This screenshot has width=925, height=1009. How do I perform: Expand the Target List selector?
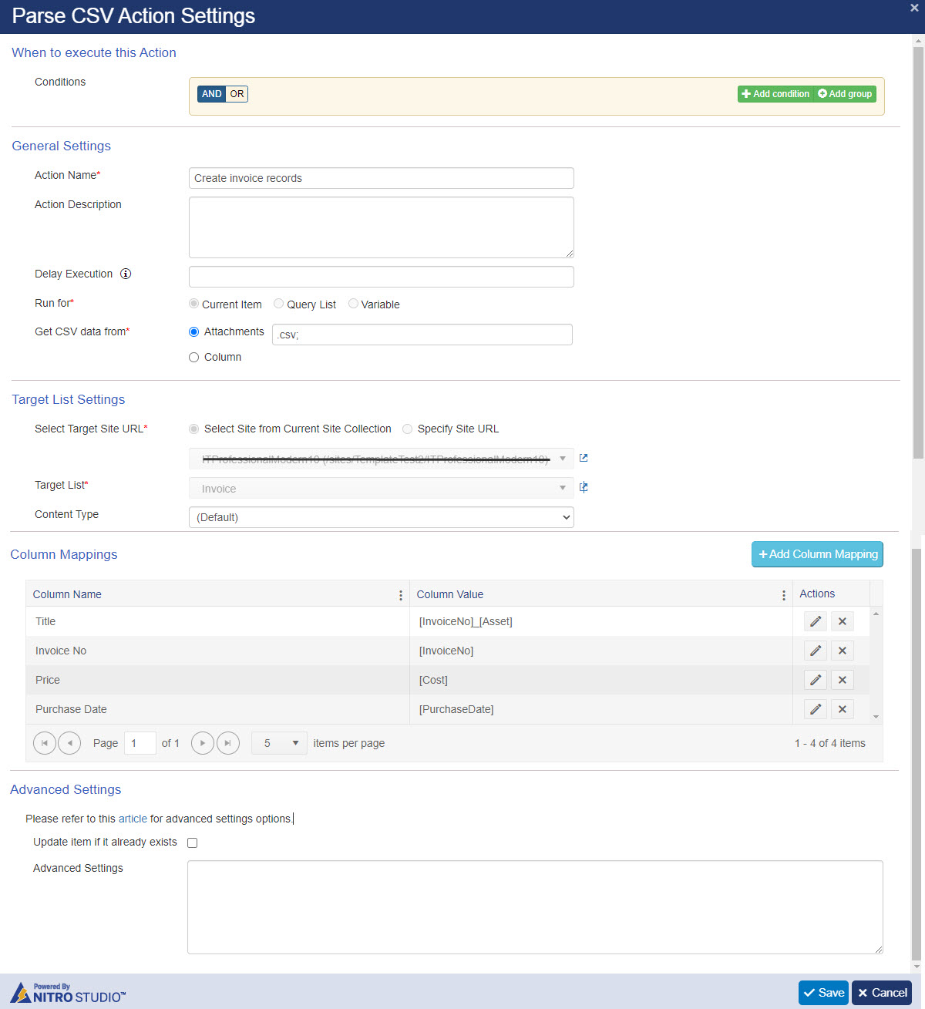[x=563, y=488]
